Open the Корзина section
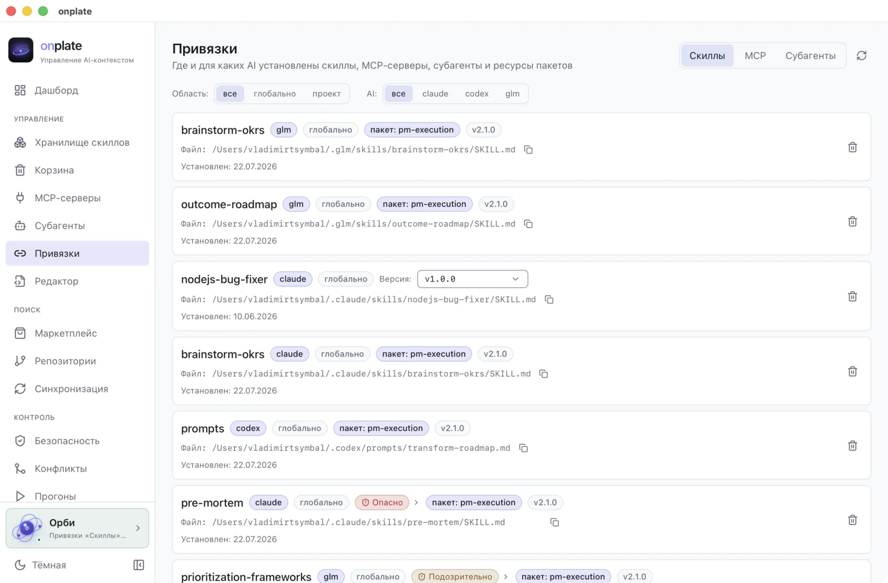The height and width of the screenshot is (583, 888). (77, 170)
